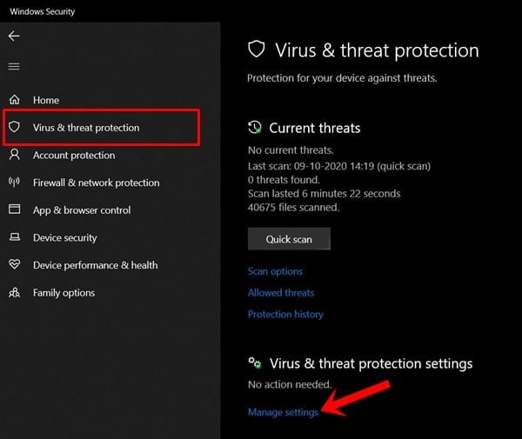The image size is (522, 439).
Task: Click the Device security laptop icon
Action: (15, 237)
